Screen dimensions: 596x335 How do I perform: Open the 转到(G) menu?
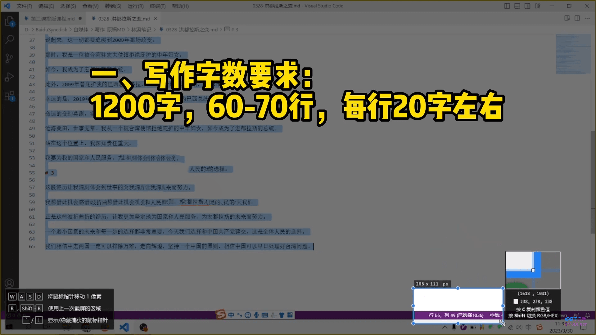tap(113, 6)
